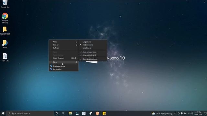Open the Action Center notifications icon
Viewport: 207px width, 116px height.
[205, 113]
